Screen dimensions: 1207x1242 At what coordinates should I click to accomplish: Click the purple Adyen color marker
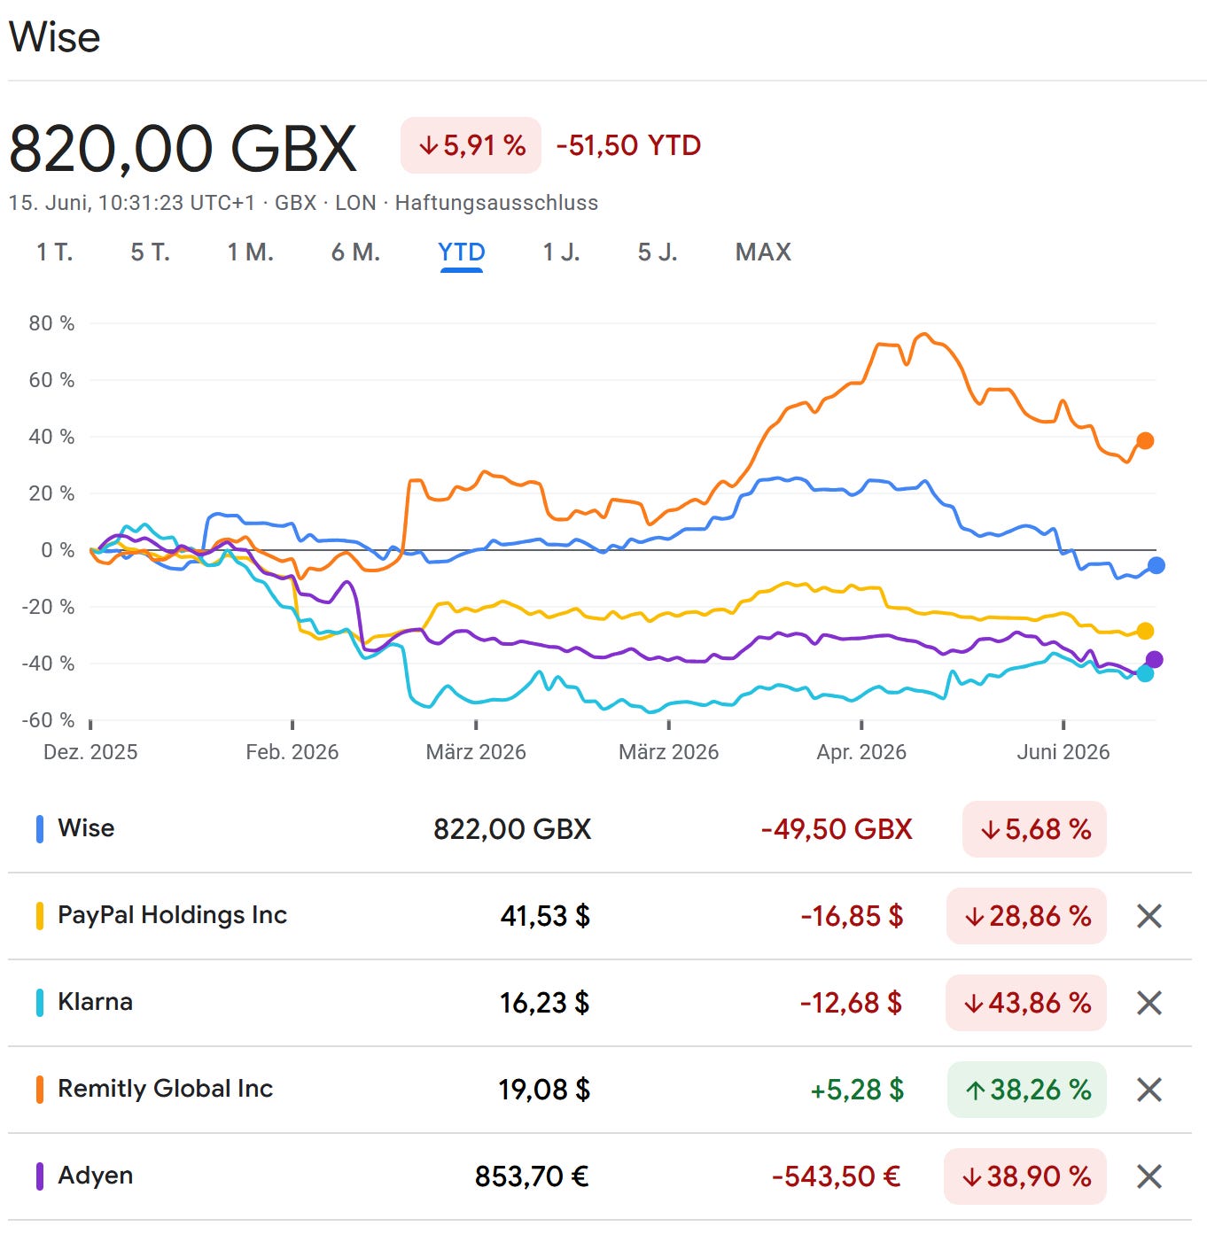click(40, 1176)
